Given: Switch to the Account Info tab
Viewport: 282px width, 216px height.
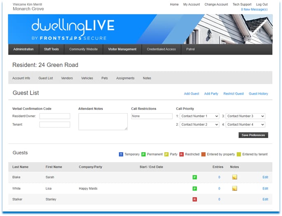Looking at the screenshot, I should 21,78.
